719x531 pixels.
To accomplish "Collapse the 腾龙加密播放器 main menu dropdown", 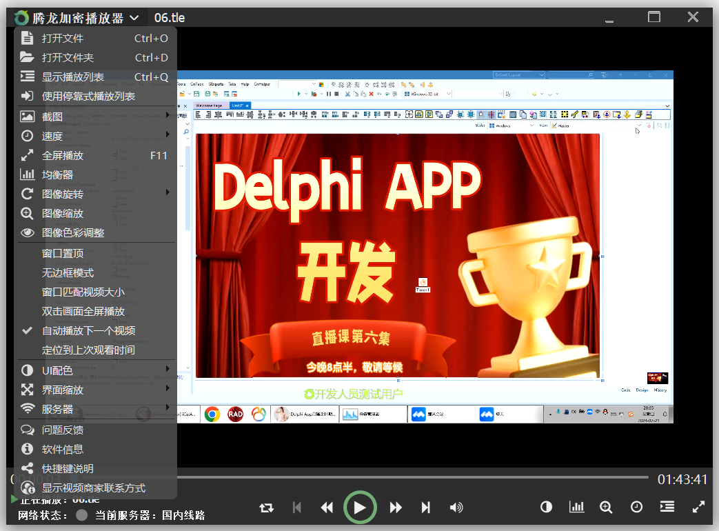I will 134,18.
